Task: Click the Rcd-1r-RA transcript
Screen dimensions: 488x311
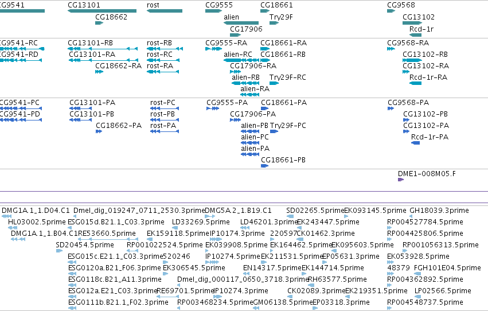Action: pyautogui.click(x=416, y=83)
